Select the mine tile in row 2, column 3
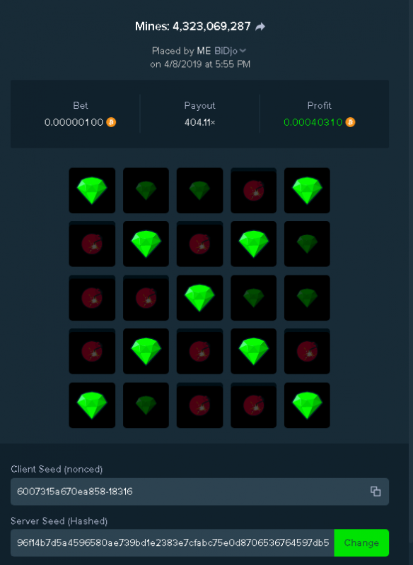Image resolution: width=413 pixels, height=565 pixels. coord(199,244)
